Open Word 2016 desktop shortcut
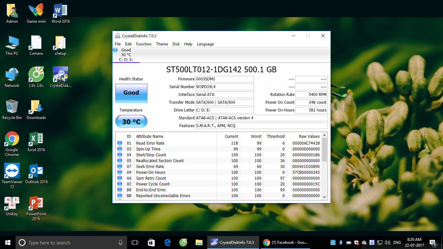 point(61,14)
